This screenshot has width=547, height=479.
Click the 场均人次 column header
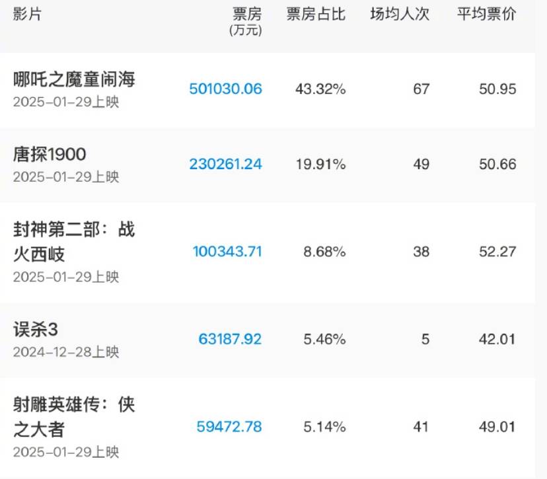(x=400, y=15)
